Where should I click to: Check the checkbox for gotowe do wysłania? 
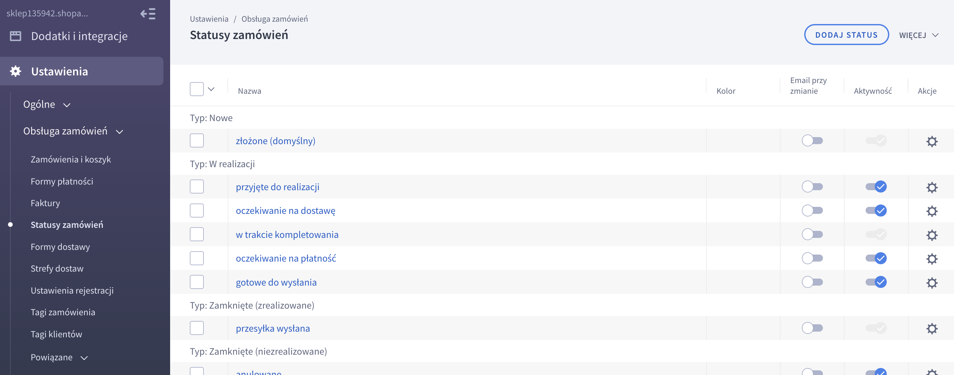tap(197, 282)
